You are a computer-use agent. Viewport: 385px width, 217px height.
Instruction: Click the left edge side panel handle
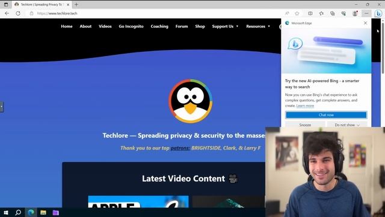2,107
